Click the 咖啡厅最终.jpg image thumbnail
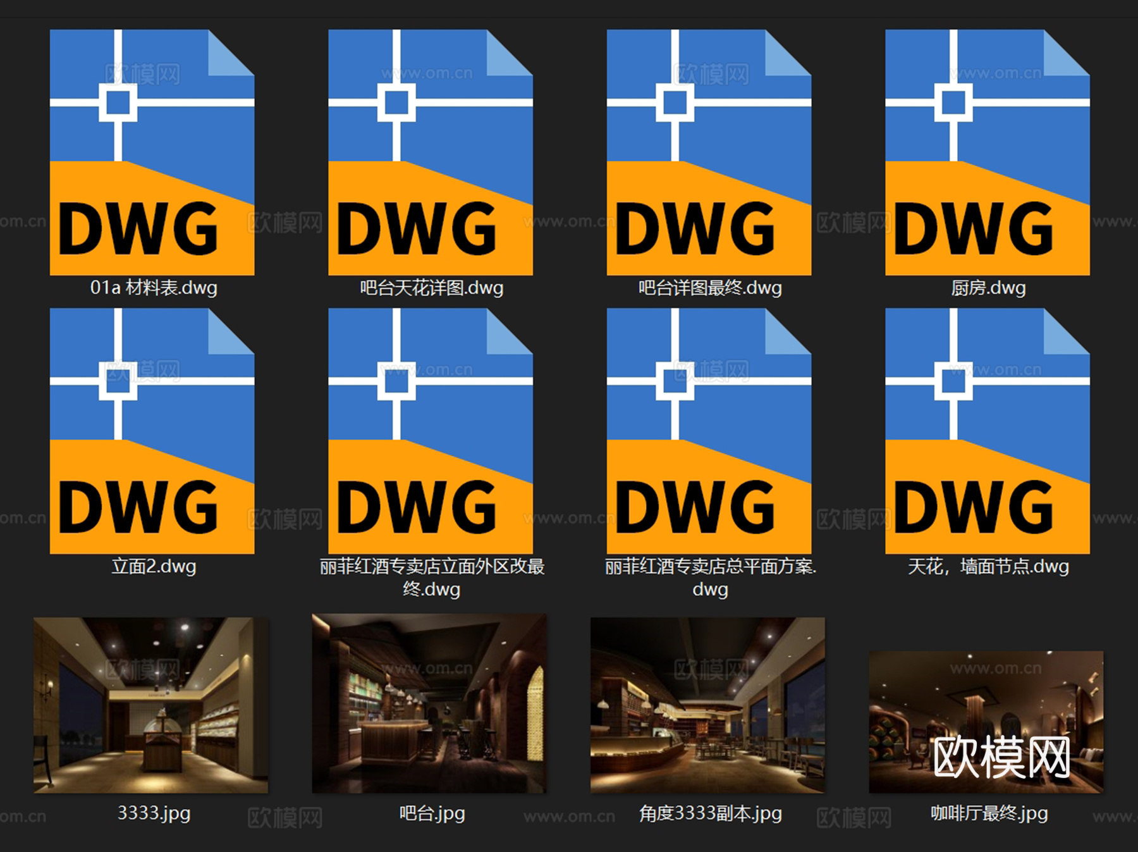 [x=986, y=722]
